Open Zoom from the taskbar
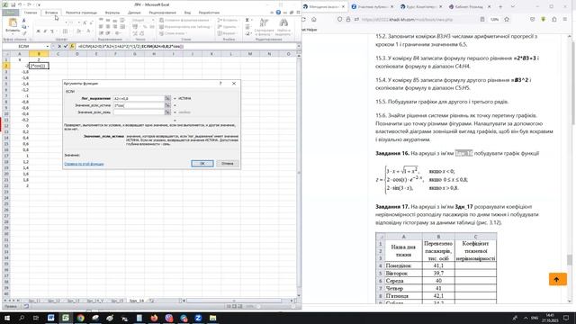This screenshot has width=576, height=324. pyautogui.click(x=198, y=318)
